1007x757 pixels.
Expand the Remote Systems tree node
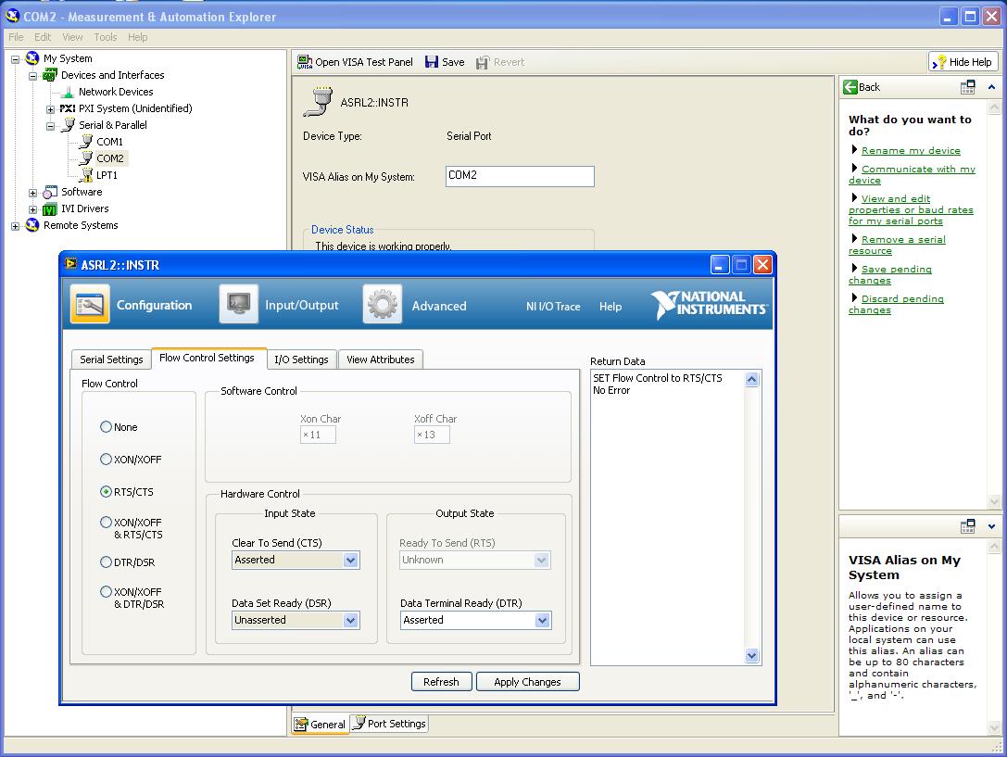pos(16,226)
